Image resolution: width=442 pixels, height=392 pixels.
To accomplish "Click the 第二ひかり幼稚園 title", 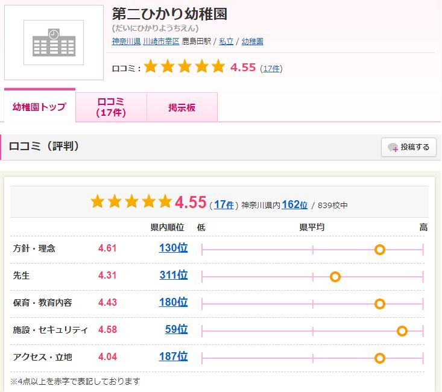I will [169, 14].
